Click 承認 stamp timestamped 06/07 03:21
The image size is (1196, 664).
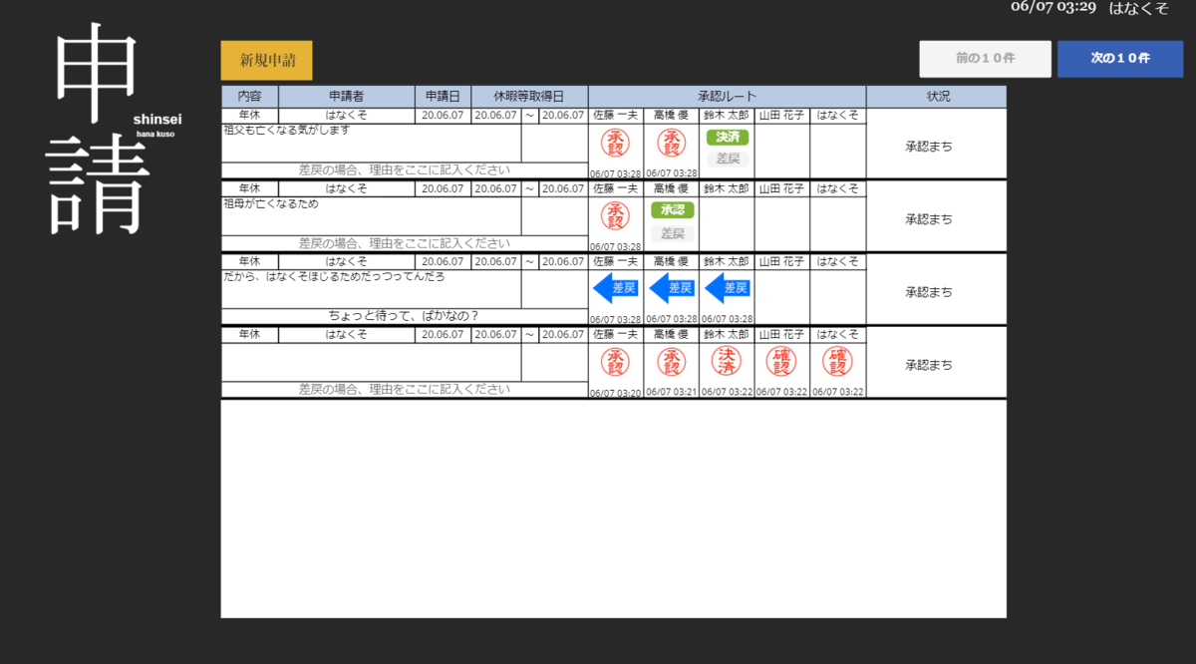672,361
